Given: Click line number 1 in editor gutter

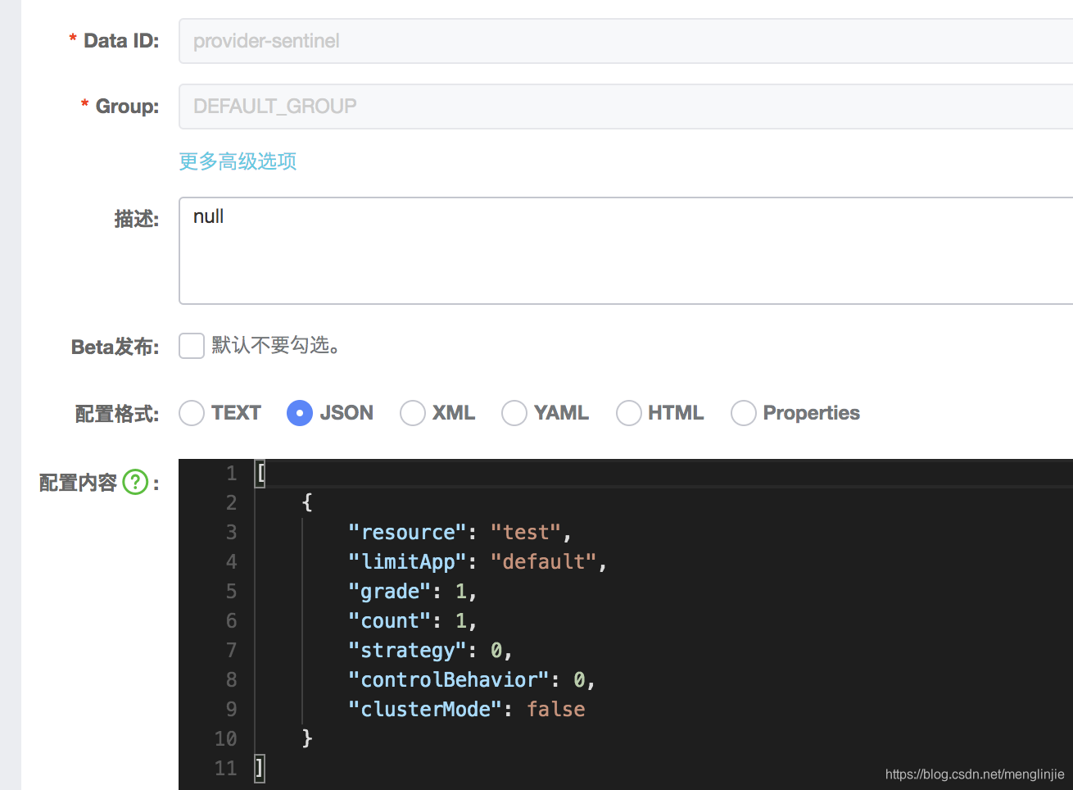Looking at the screenshot, I should [232, 474].
